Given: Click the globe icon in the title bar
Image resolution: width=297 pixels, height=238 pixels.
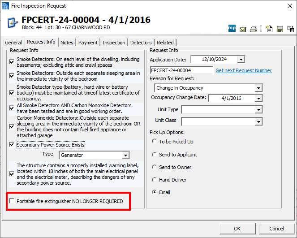Looking at the screenshot, I should [5, 6].
